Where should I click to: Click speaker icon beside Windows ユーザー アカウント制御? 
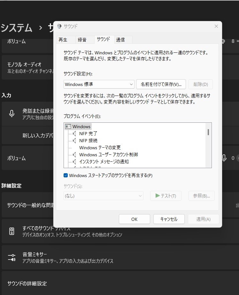pyautogui.click(x=74, y=155)
